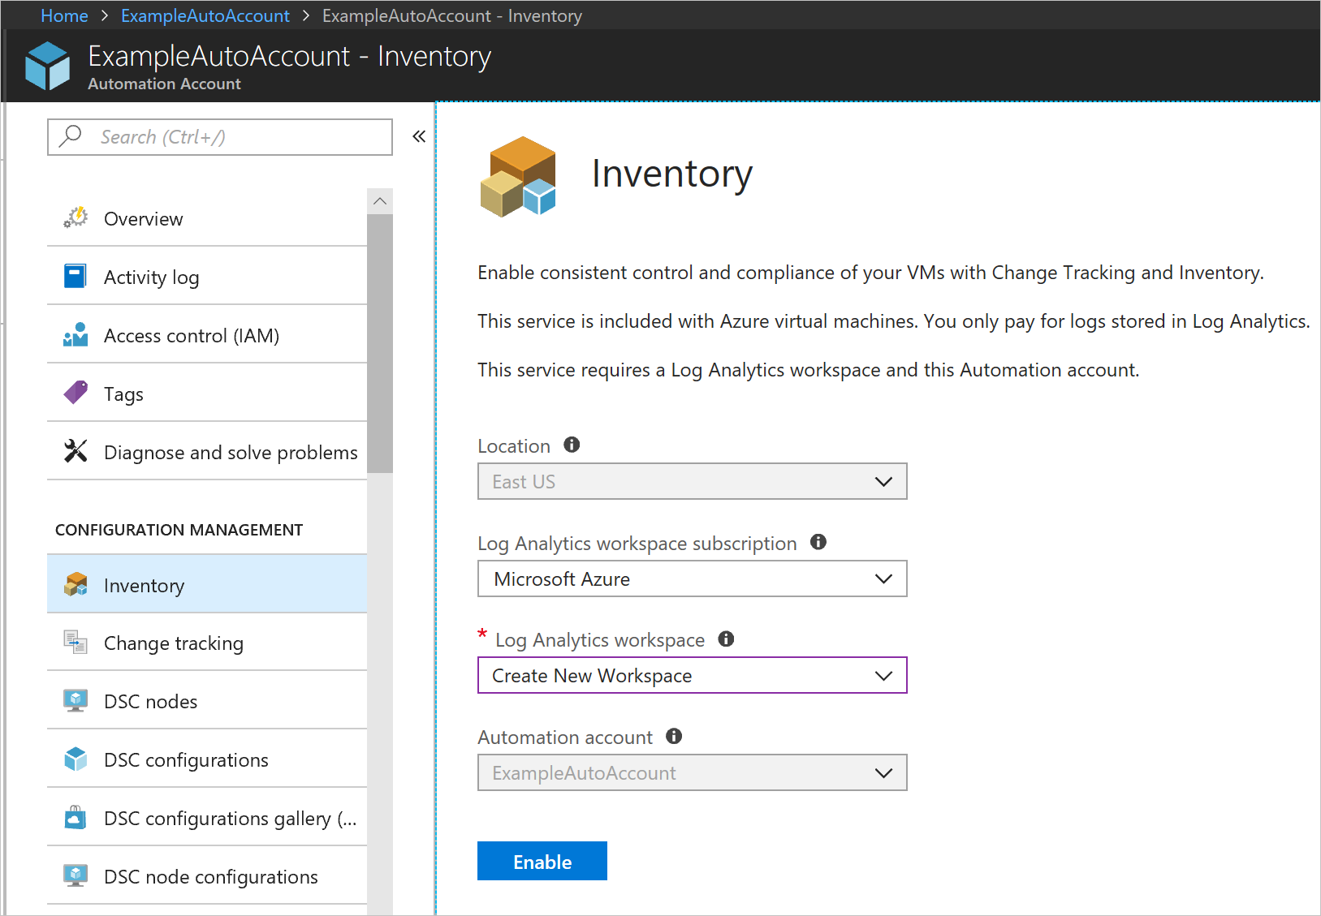Click the Inventory page title heading
The width and height of the screenshot is (1321, 916).
click(x=672, y=173)
